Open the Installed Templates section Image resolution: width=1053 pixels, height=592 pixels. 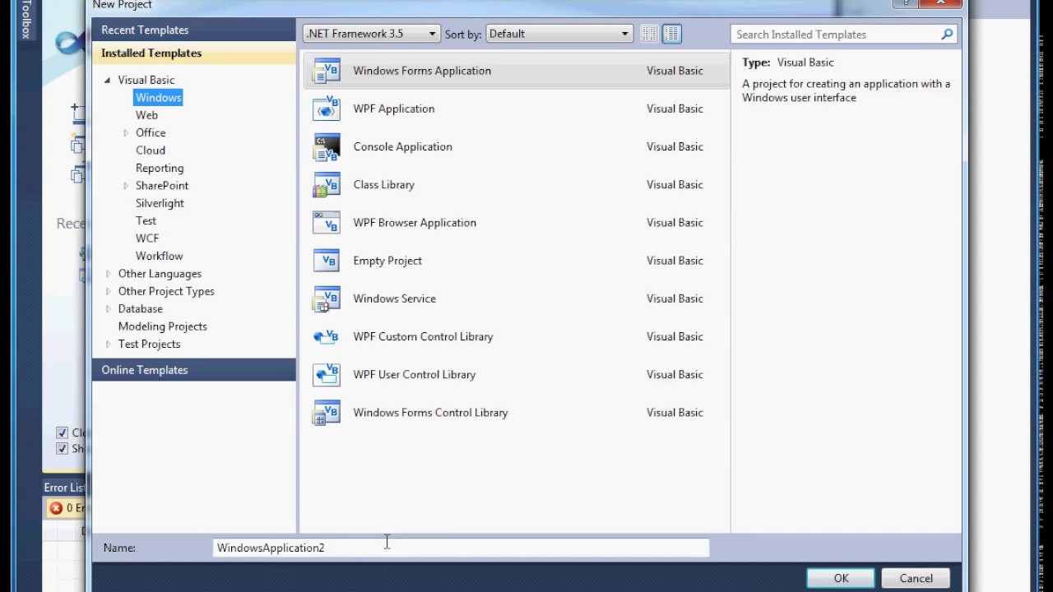(x=194, y=53)
